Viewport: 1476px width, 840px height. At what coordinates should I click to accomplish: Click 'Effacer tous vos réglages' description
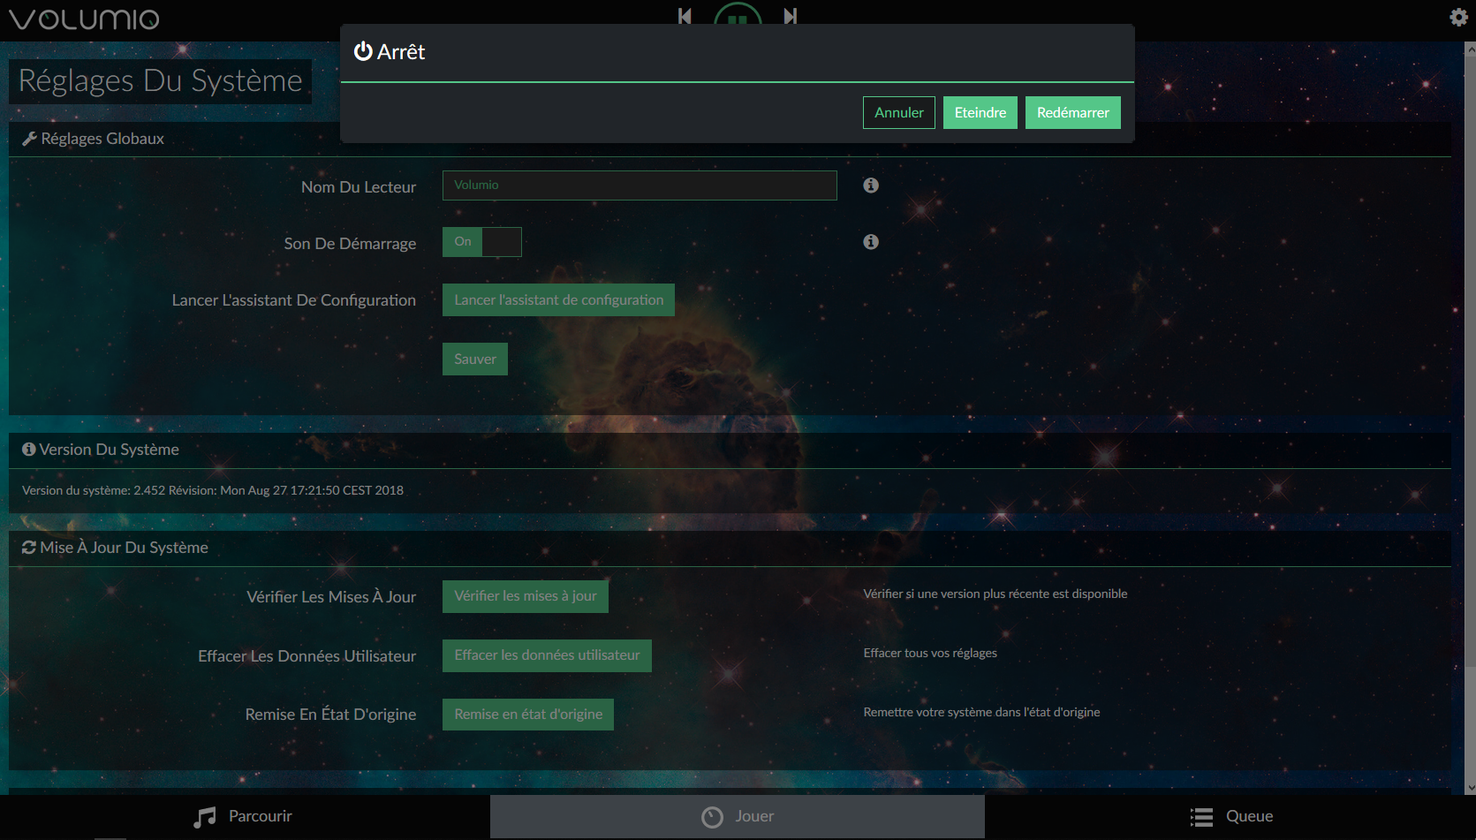tap(930, 653)
